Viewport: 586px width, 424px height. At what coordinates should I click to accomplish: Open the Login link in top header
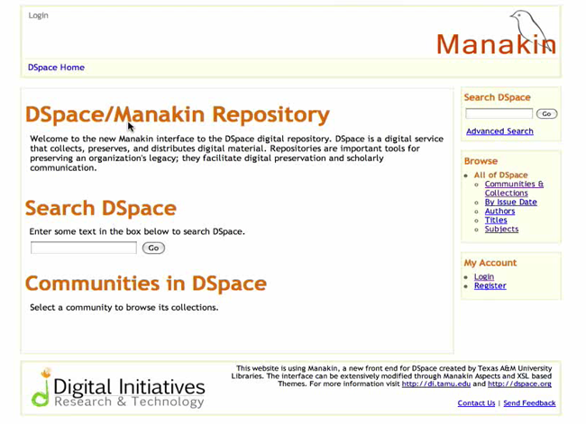39,15
